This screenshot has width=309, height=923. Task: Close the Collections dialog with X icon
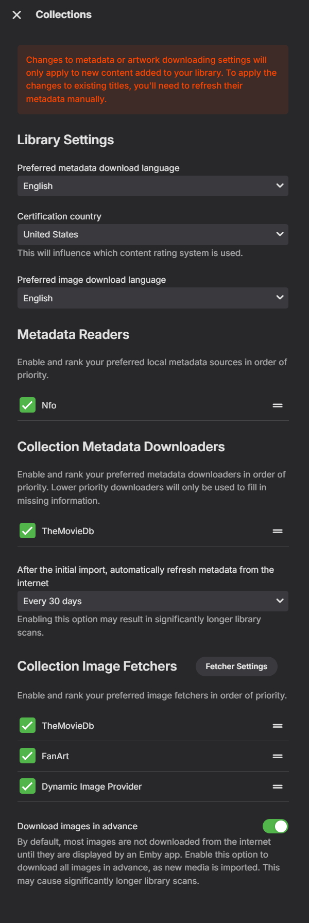pyautogui.click(x=17, y=15)
